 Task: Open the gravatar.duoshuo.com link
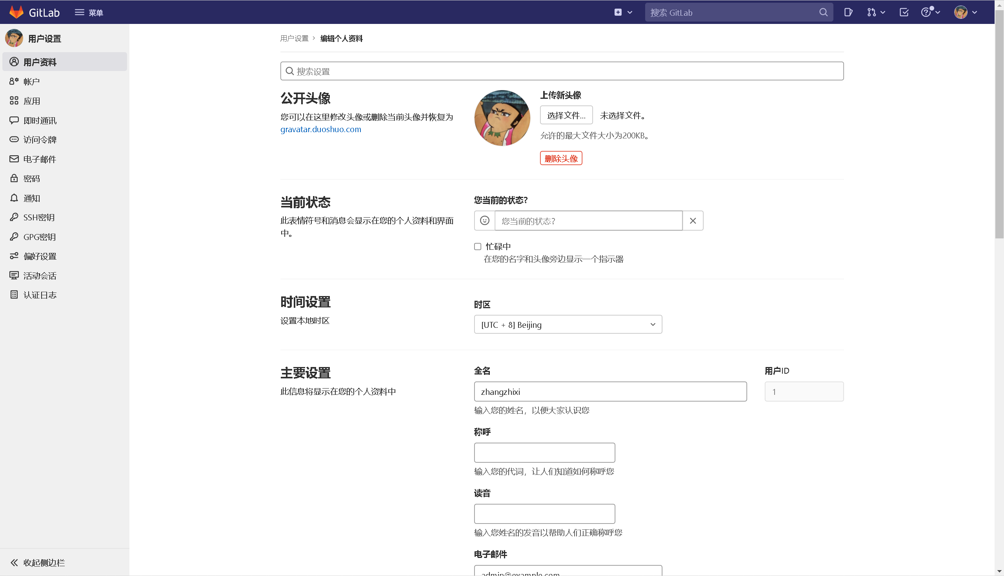(x=320, y=129)
